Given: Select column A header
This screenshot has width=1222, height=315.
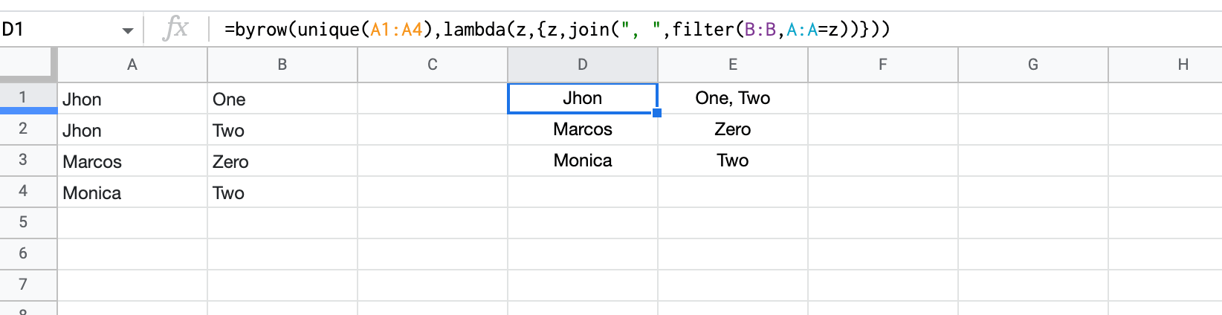Looking at the screenshot, I should point(132,65).
